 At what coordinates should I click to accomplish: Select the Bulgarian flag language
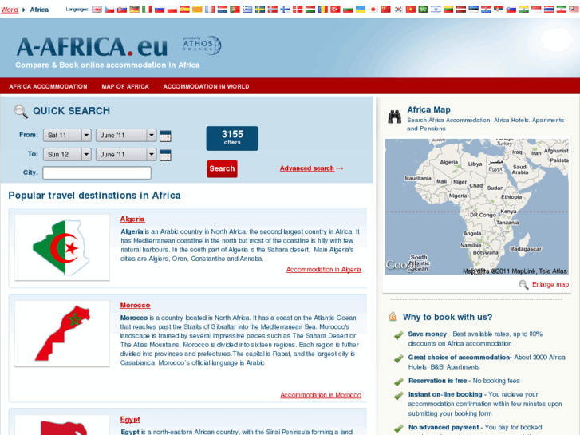[349, 10]
